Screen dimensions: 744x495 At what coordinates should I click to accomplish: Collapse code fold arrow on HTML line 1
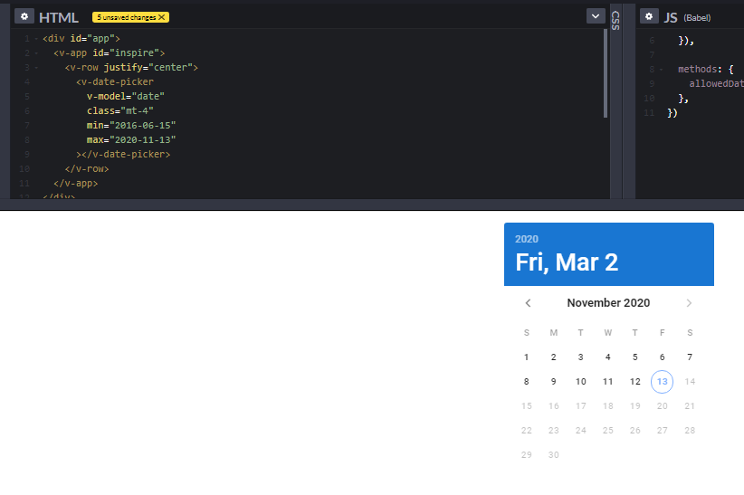[x=36, y=38]
